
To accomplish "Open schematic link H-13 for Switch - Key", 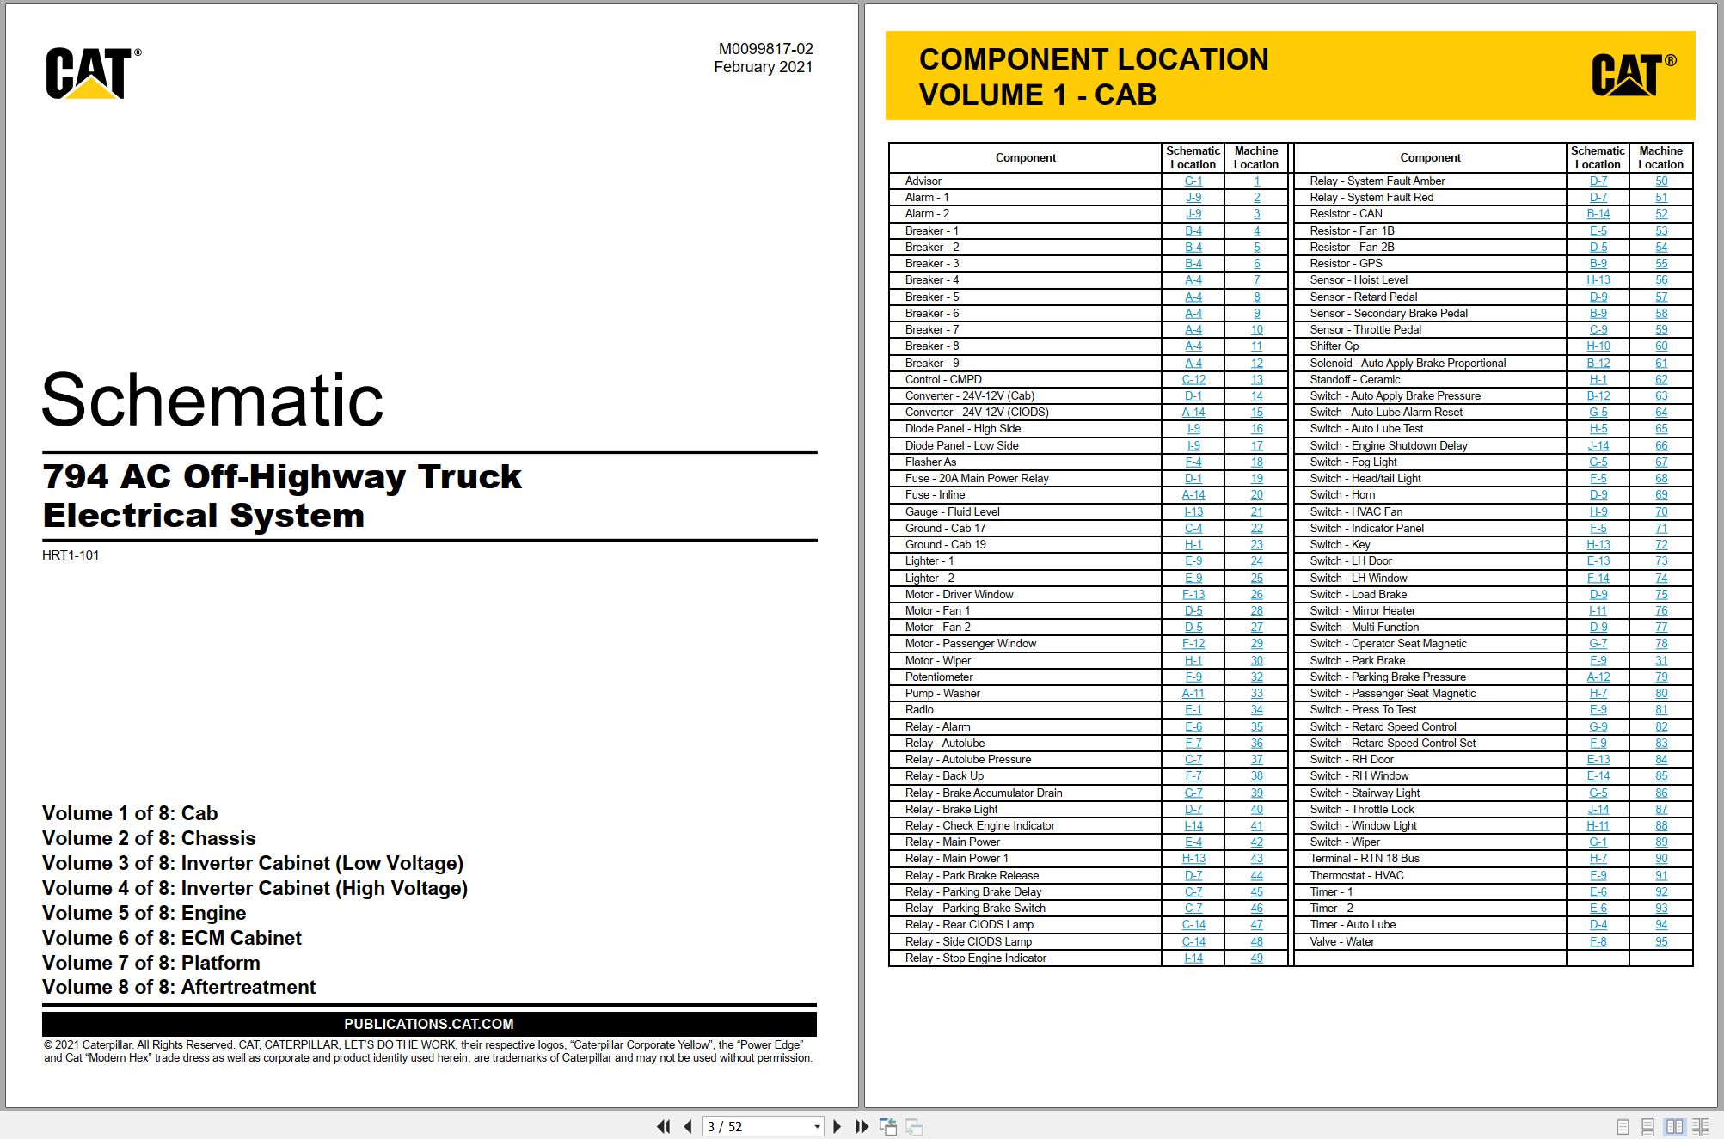I will point(1598,544).
